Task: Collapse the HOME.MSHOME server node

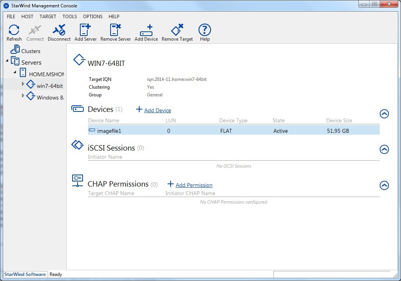Action: 15,72
